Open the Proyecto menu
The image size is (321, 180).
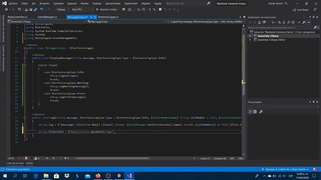point(45,3)
